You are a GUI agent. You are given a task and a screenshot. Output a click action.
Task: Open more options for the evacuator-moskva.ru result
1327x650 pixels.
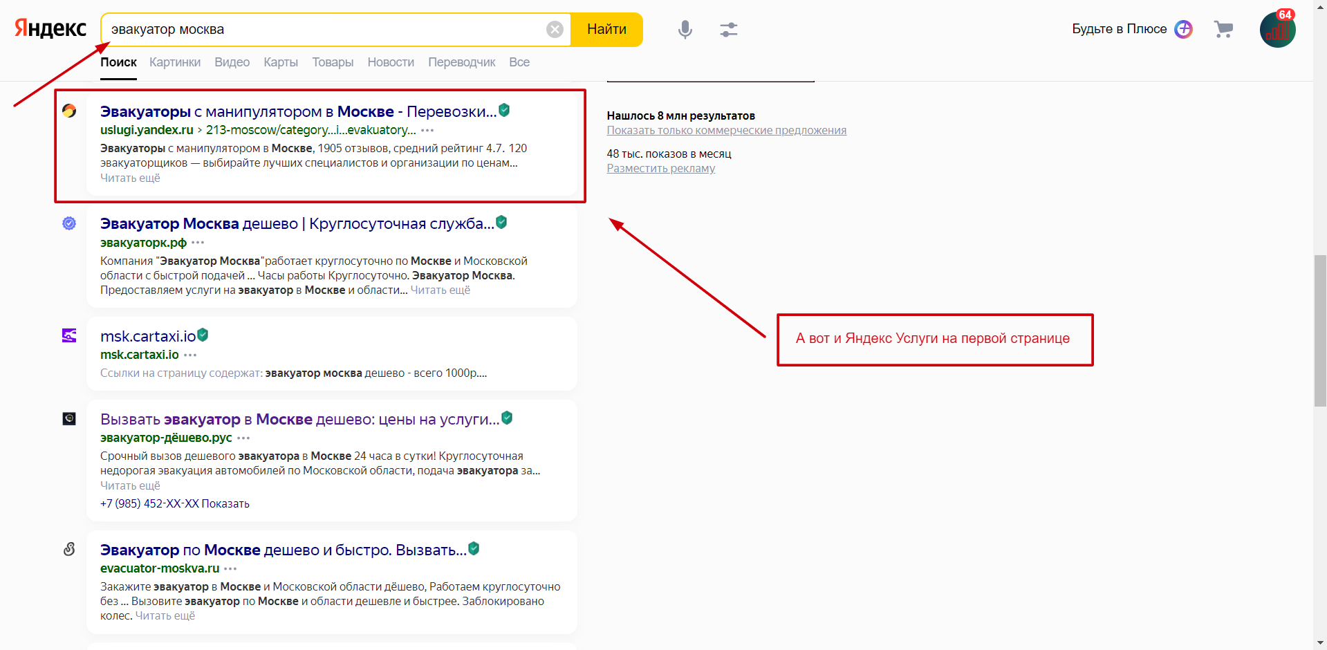click(230, 568)
